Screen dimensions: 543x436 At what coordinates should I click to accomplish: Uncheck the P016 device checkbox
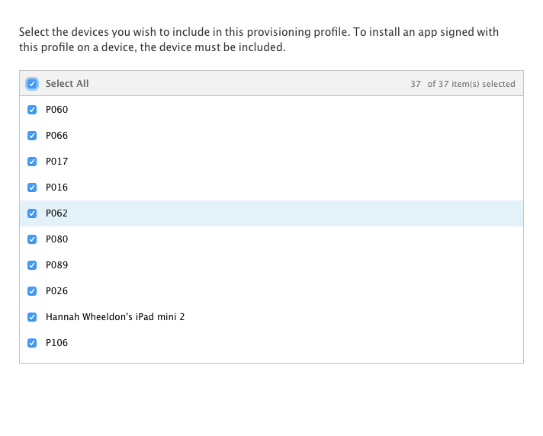point(32,188)
